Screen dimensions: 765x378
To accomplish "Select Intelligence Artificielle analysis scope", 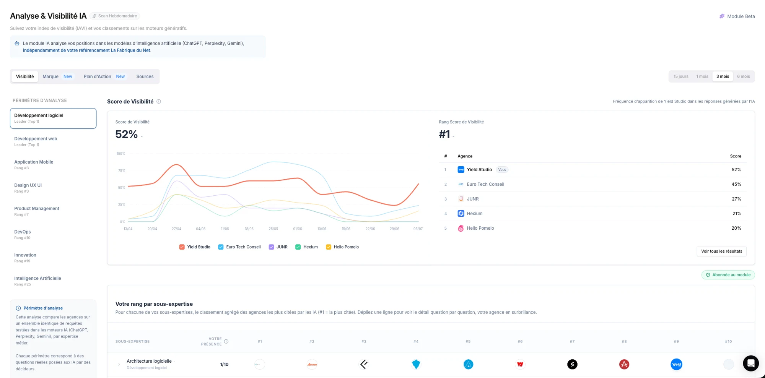I will pos(53,281).
